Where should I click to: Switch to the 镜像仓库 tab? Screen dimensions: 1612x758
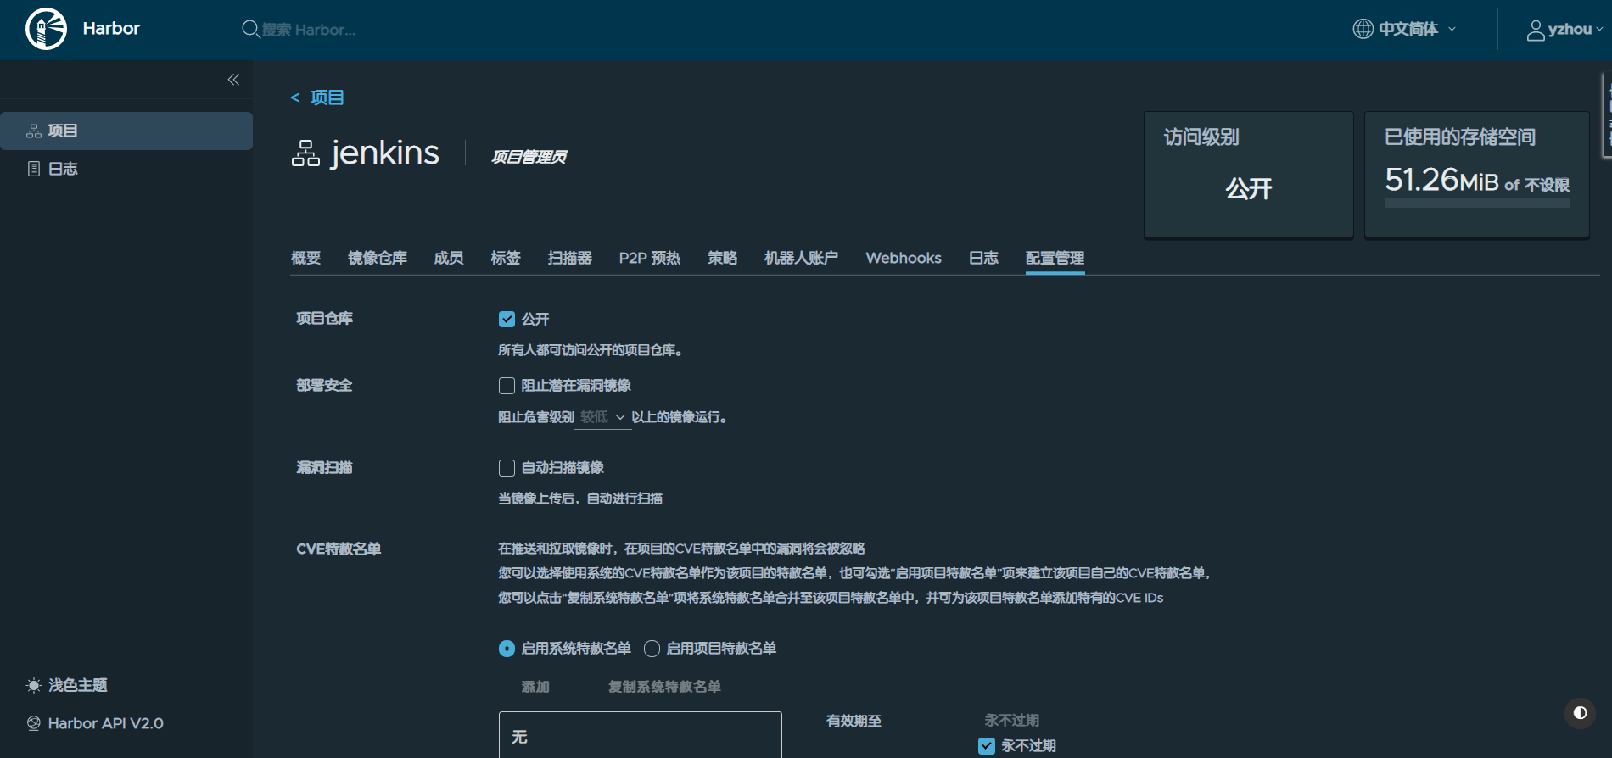click(x=378, y=258)
